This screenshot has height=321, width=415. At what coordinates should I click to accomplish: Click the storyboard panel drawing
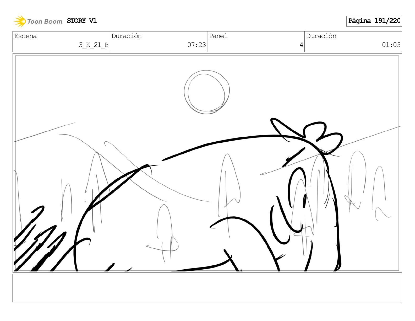click(207, 163)
